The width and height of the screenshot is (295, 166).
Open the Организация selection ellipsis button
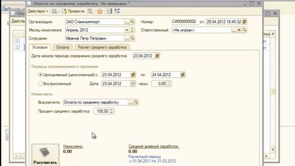pos(127,22)
